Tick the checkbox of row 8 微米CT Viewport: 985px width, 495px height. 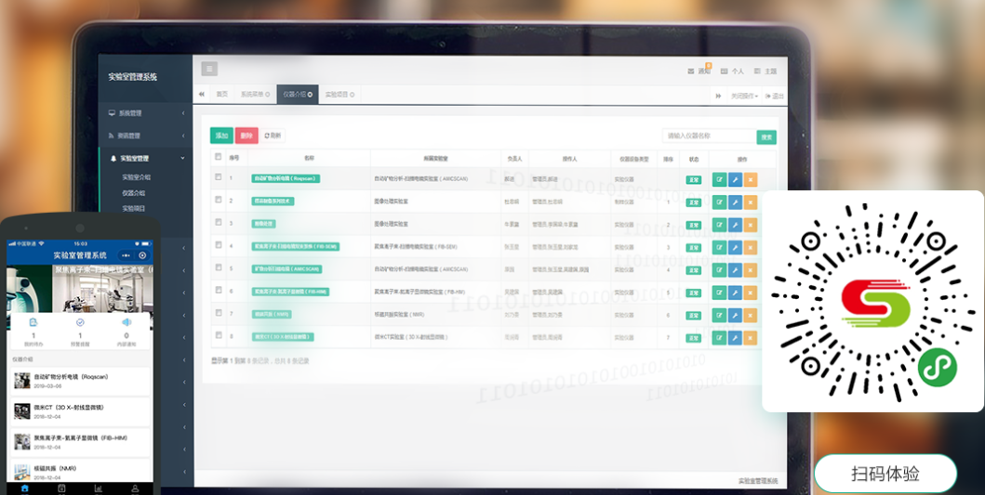[218, 335]
